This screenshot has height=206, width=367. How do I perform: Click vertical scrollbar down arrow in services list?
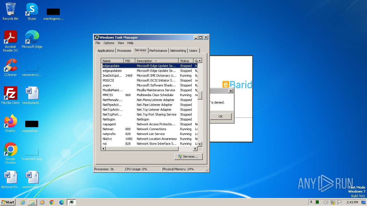[x=200, y=144]
